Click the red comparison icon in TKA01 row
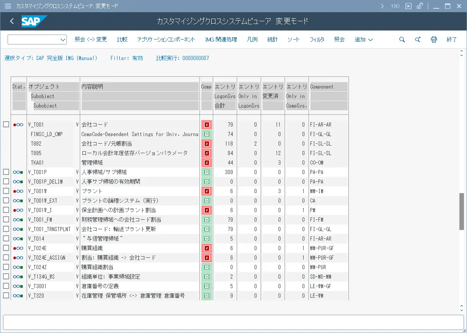467x333 pixels. tap(207, 163)
